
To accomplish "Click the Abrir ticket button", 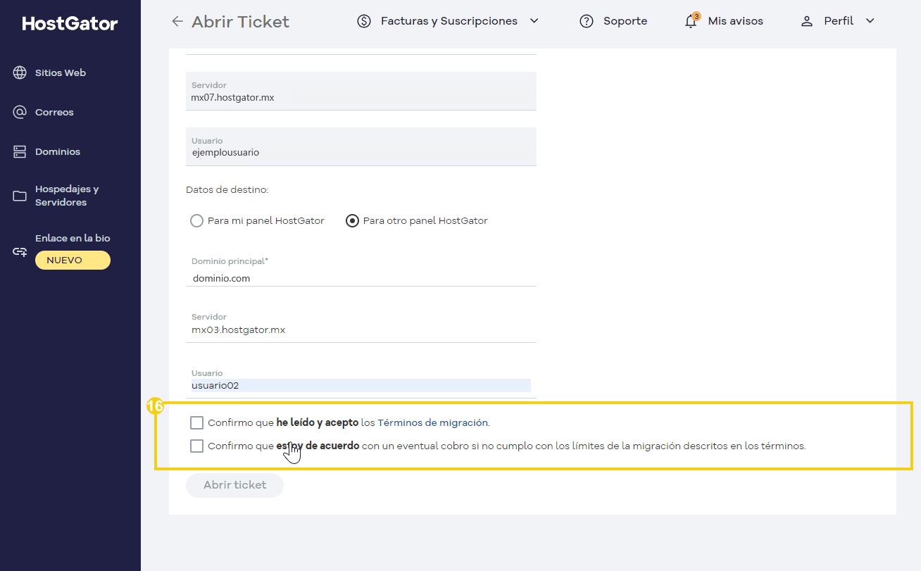I will [234, 485].
